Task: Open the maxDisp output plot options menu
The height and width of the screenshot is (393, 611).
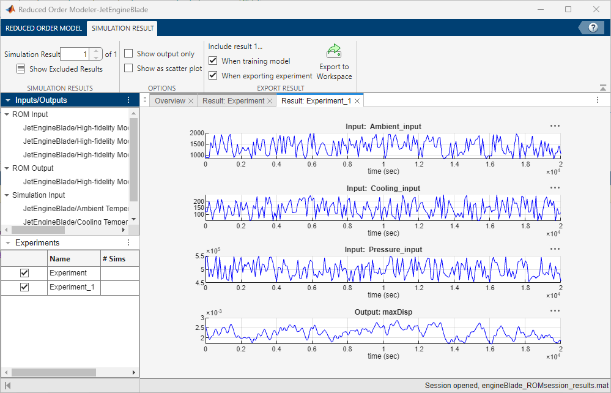Action: pyautogui.click(x=554, y=311)
